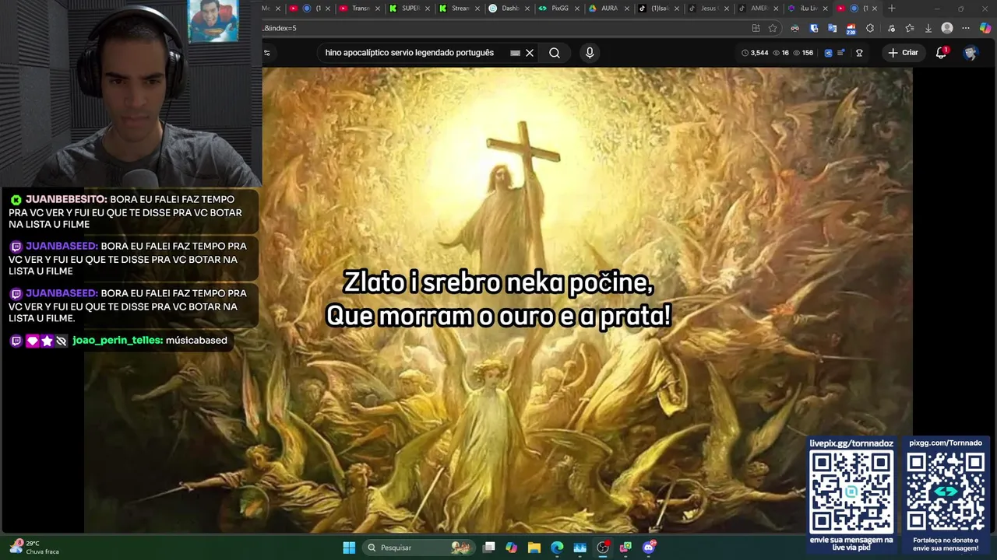Open a new browser tab

[x=892, y=9]
